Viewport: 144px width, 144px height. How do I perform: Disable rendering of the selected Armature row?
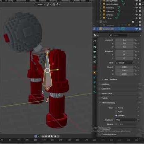tap(140, 29)
